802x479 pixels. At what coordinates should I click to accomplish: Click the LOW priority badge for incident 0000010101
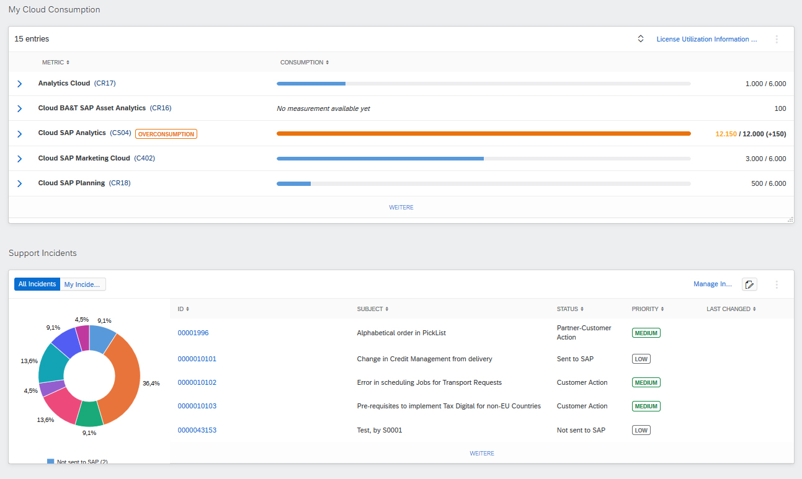[641, 359]
